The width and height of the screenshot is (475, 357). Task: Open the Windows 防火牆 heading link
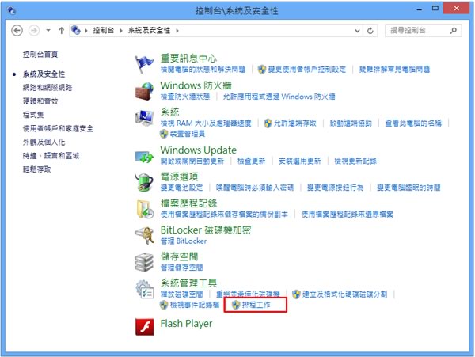(x=196, y=85)
